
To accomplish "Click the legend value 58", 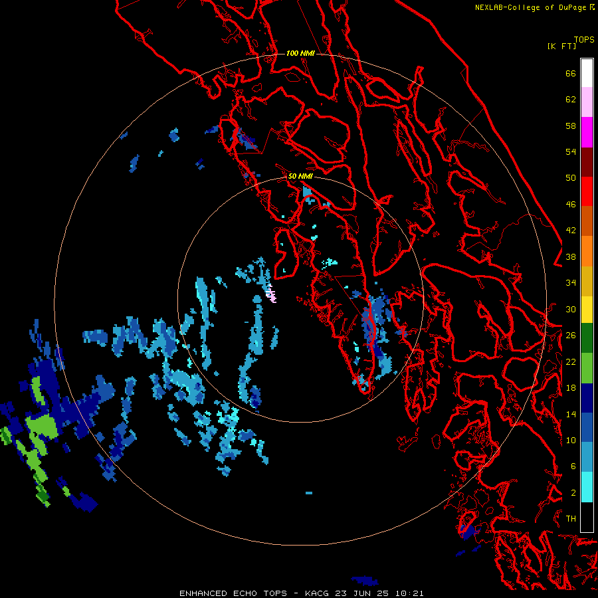I will click(571, 126).
